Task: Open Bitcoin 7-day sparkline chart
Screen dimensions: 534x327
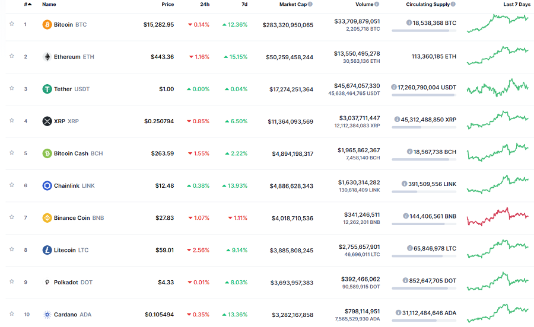Action: coord(498,23)
